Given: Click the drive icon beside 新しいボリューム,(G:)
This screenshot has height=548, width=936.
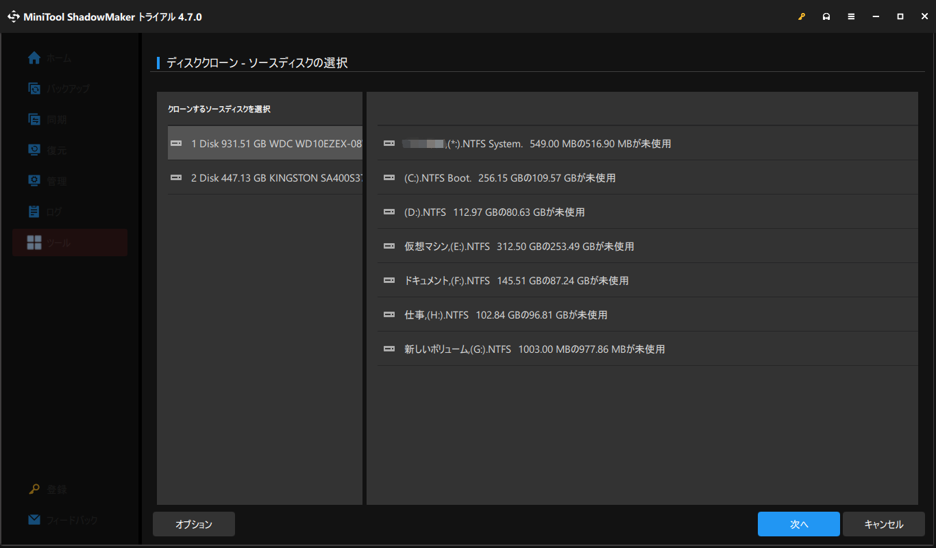Looking at the screenshot, I should pos(389,349).
